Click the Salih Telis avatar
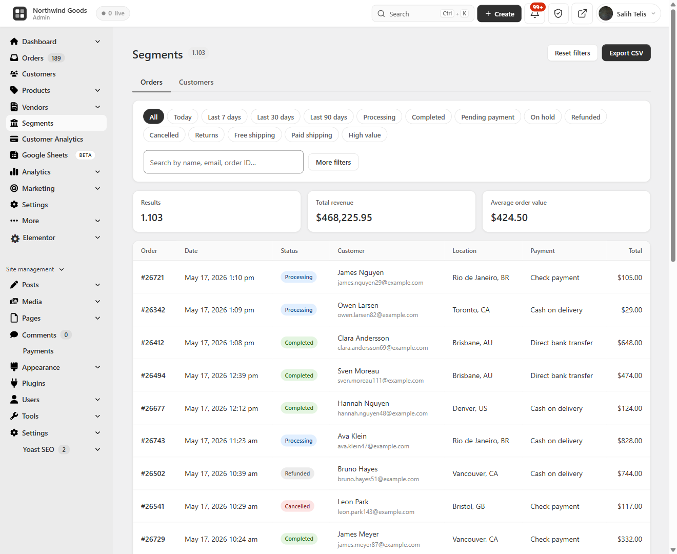Image resolution: width=677 pixels, height=554 pixels. tap(606, 13)
